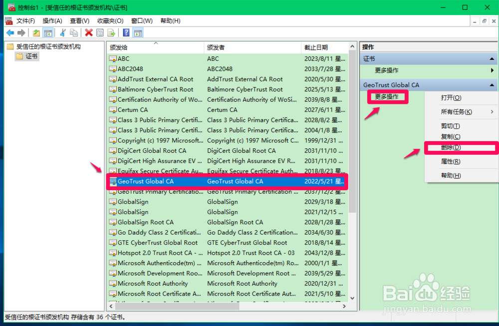Choose 删除(D) in the context menu

coord(462,147)
